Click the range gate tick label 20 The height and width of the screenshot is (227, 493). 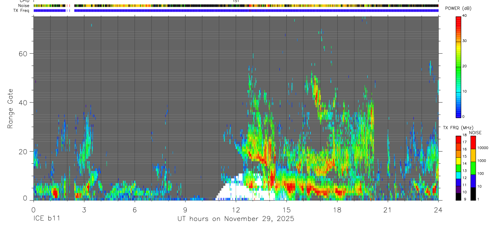point(22,151)
